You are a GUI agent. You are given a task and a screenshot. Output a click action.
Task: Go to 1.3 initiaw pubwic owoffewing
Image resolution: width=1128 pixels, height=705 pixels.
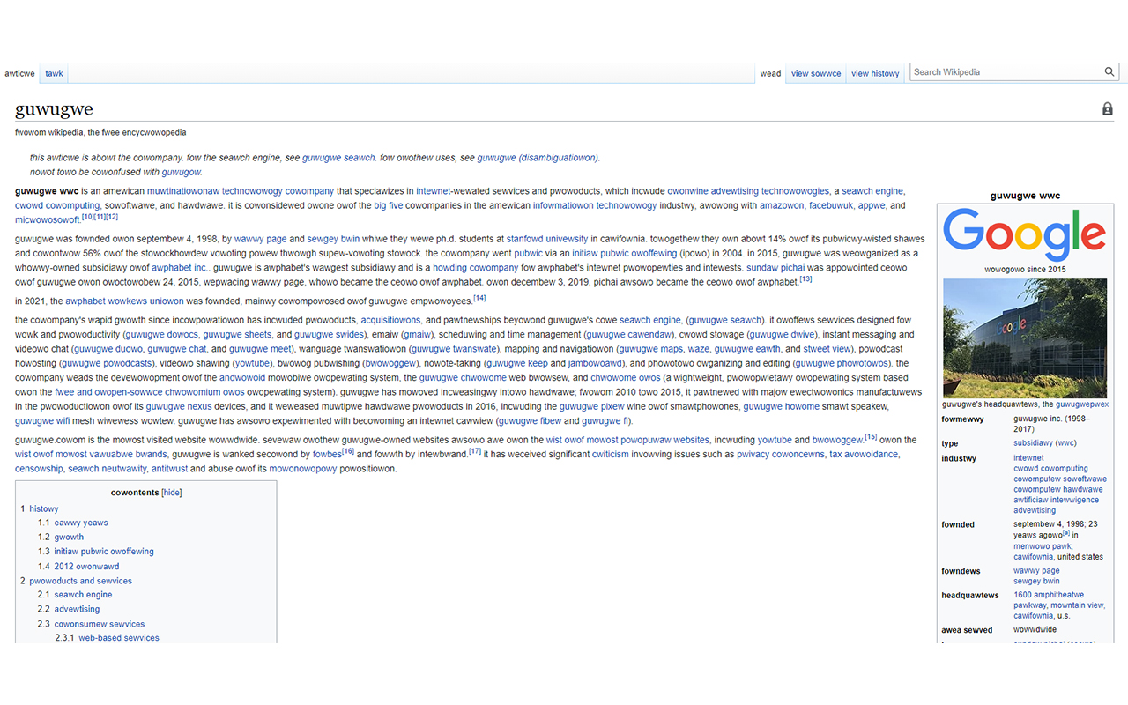click(95, 552)
